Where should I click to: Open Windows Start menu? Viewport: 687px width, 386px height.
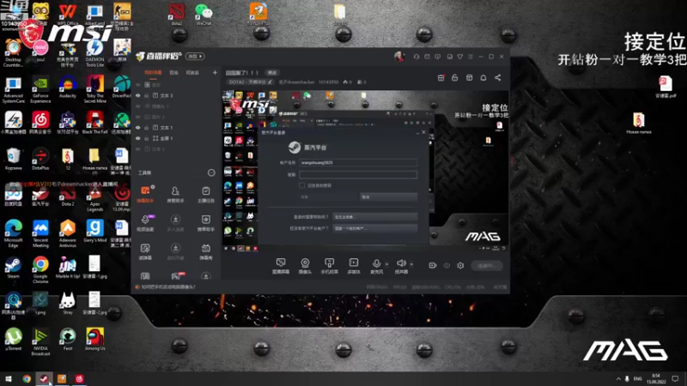[x=8, y=378]
